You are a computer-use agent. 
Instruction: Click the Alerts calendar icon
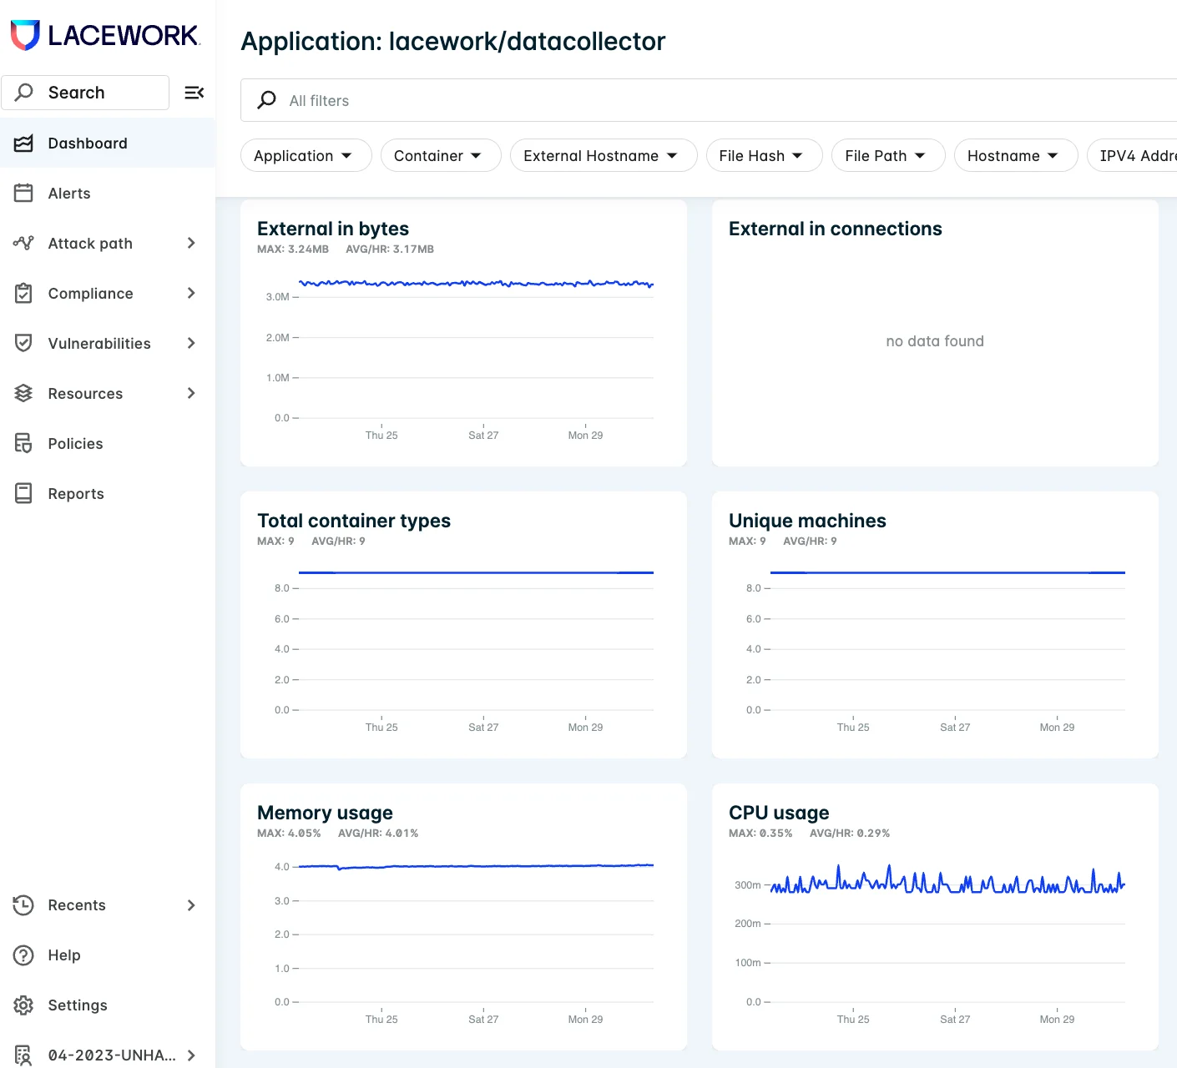(23, 194)
